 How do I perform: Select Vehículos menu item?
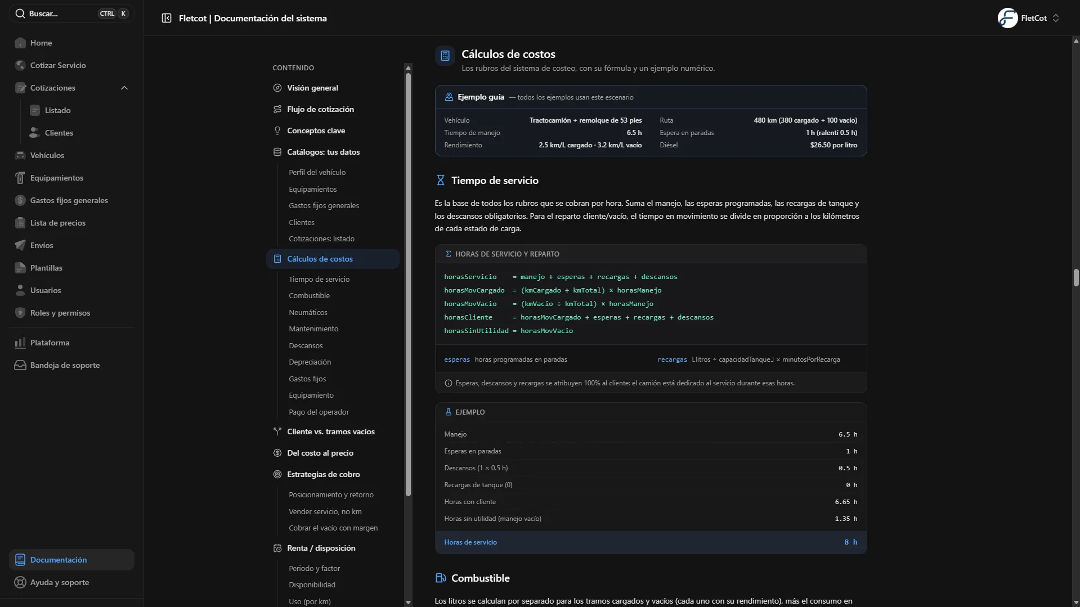coord(71,155)
